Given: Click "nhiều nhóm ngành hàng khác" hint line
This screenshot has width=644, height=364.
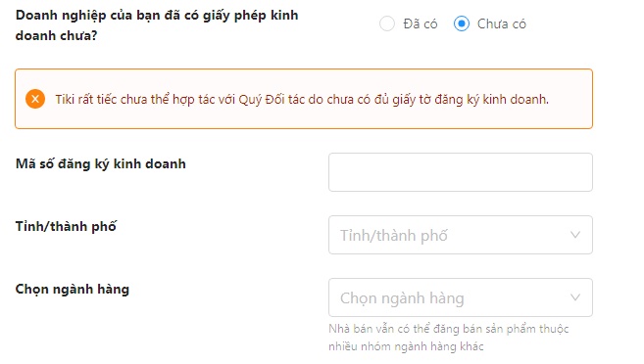Looking at the screenshot, I should [406, 346].
